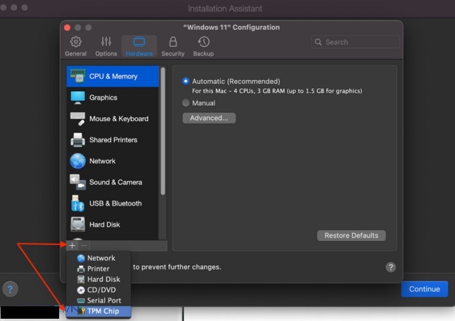This screenshot has height=321, width=455.
Task: Select Shared Printers in hardware list
Action: coord(113,140)
